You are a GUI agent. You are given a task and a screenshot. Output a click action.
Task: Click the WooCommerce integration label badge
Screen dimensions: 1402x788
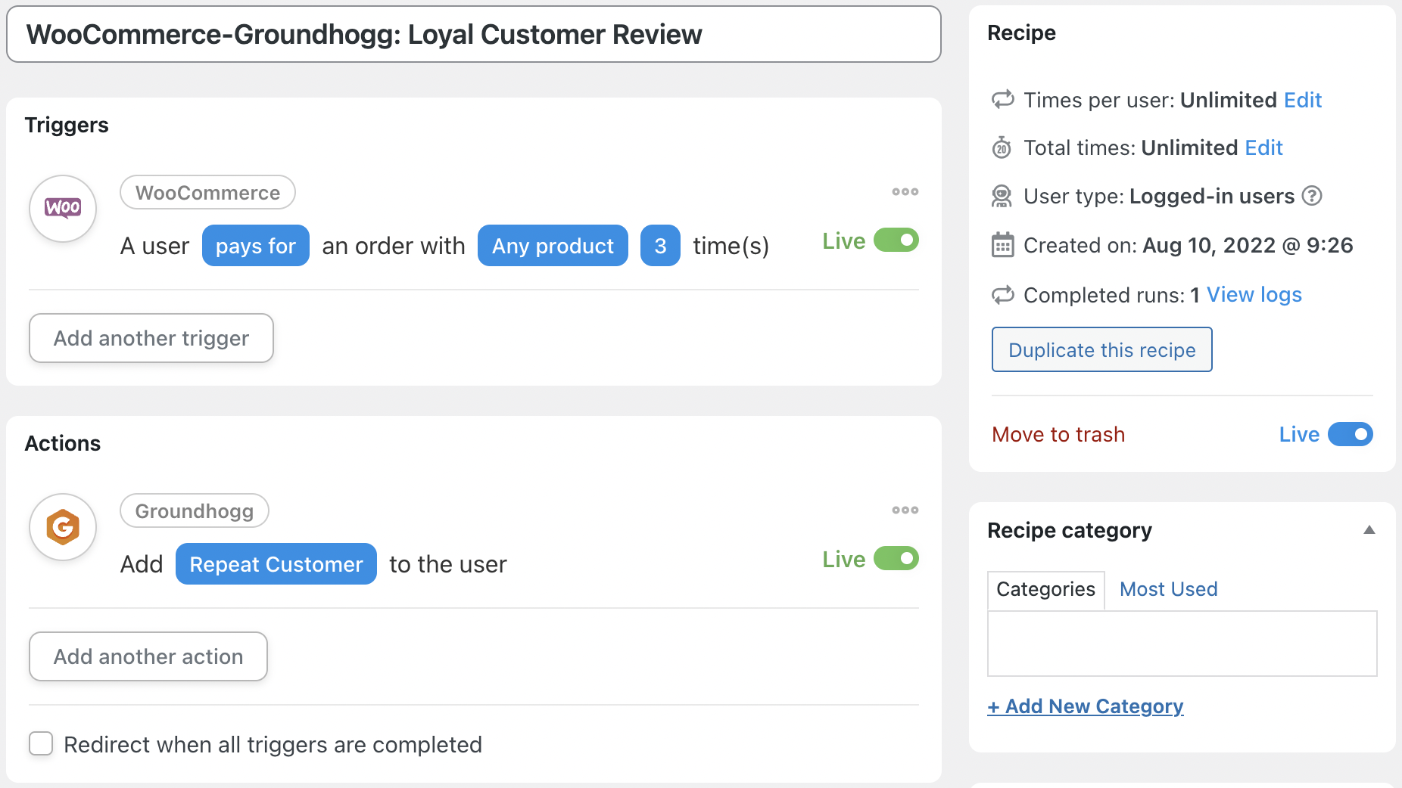pyautogui.click(x=207, y=193)
